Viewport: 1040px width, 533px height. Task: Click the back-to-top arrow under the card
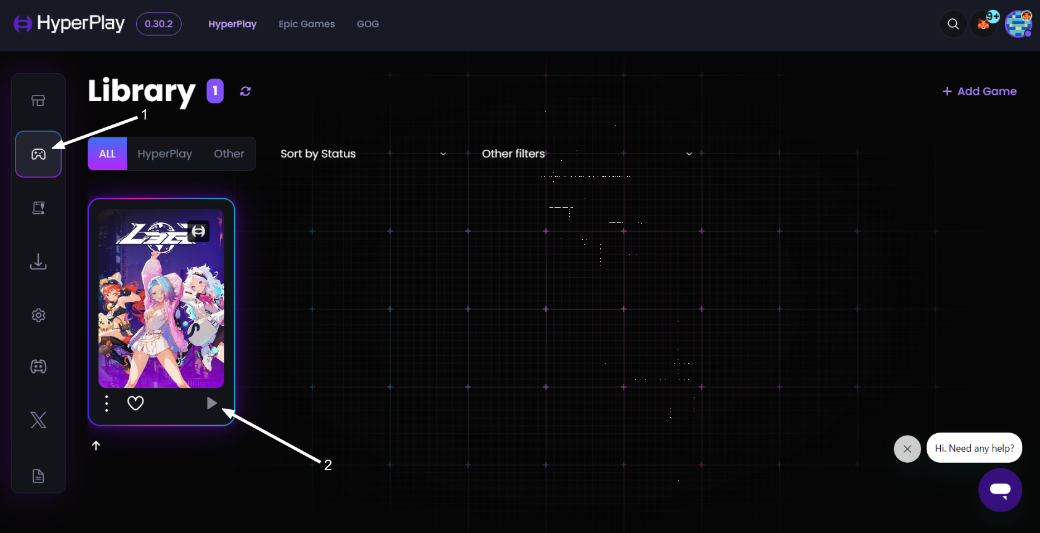click(x=96, y=446)
